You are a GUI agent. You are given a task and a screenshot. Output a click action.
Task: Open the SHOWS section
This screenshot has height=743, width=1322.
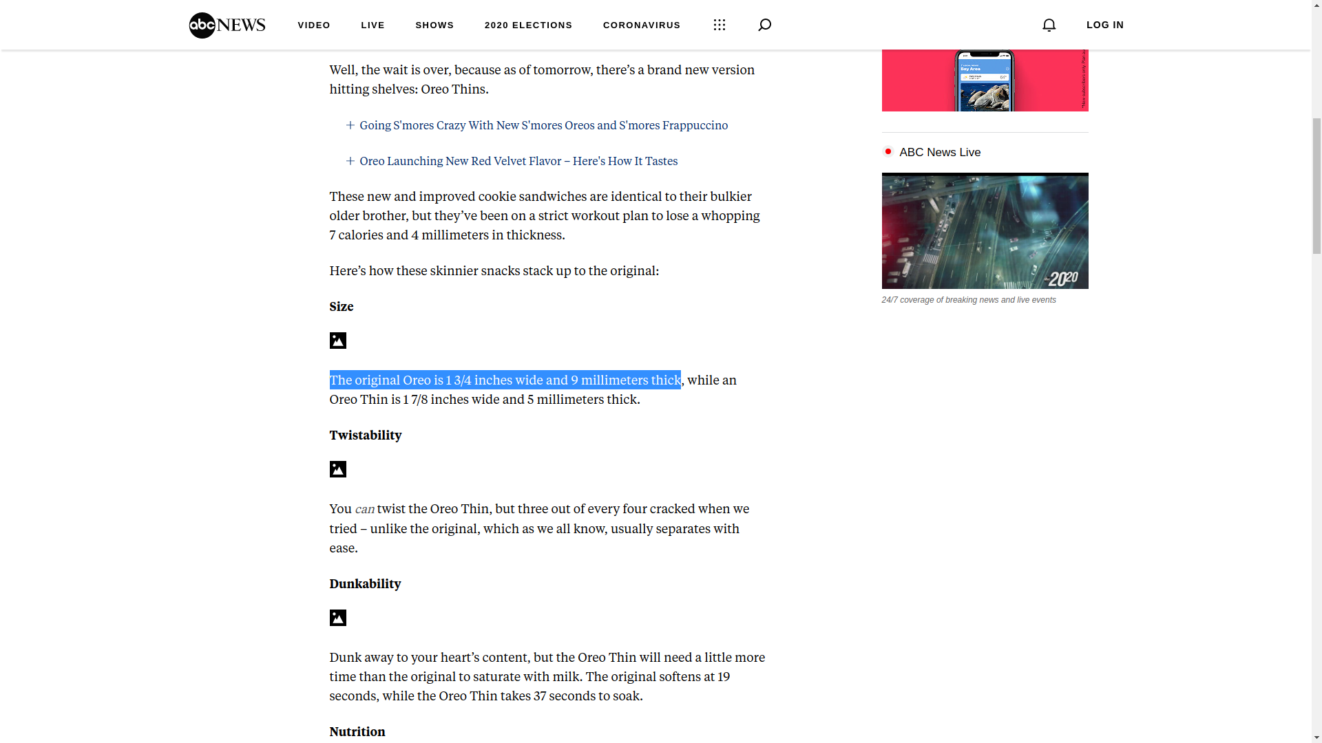point(434,25)
